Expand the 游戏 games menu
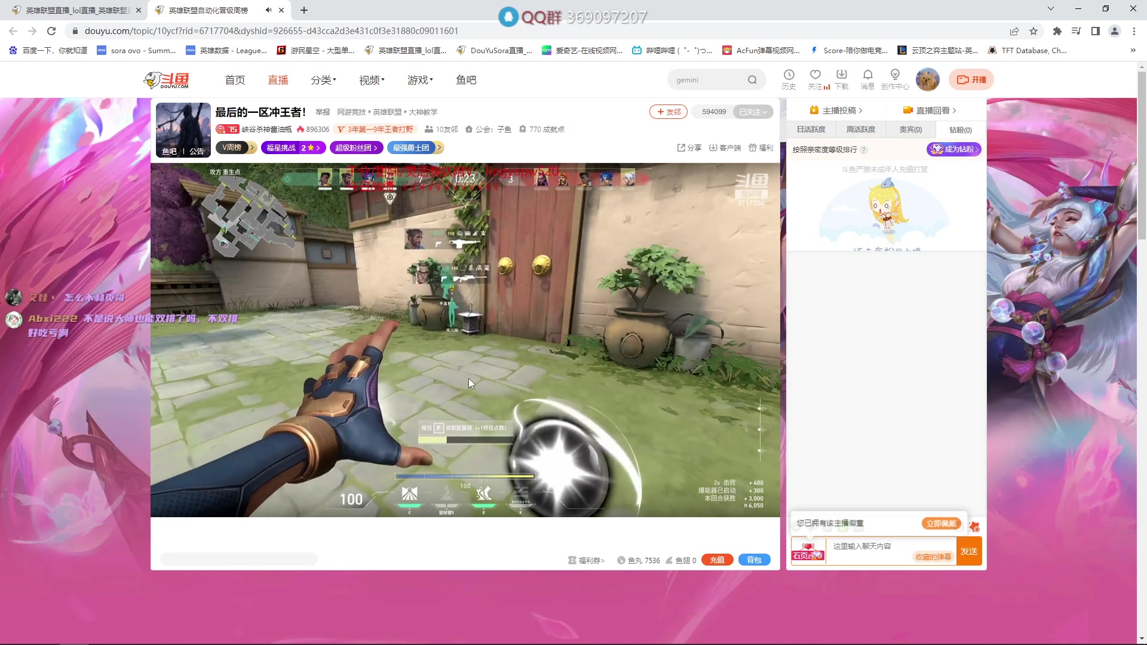This screenshot has height=645, width=1147. click(420, 80)
